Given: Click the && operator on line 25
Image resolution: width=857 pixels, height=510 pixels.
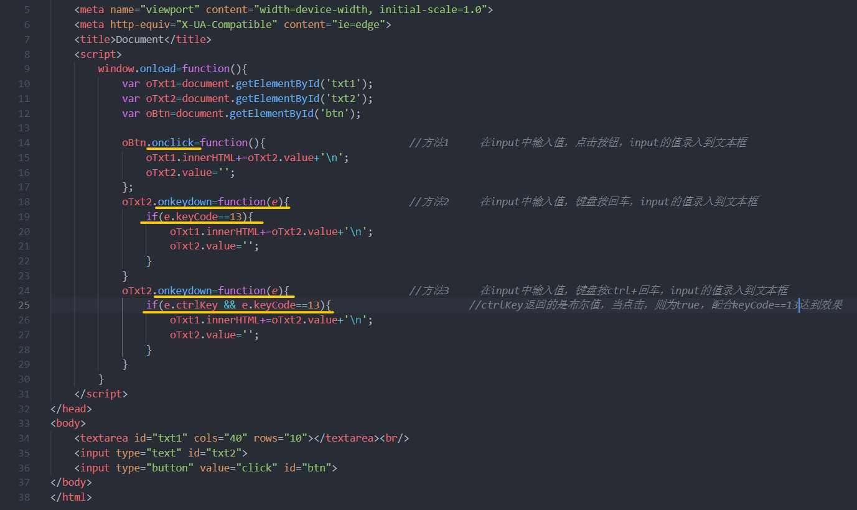Looking at the screenshot, I should pos(230,305).
